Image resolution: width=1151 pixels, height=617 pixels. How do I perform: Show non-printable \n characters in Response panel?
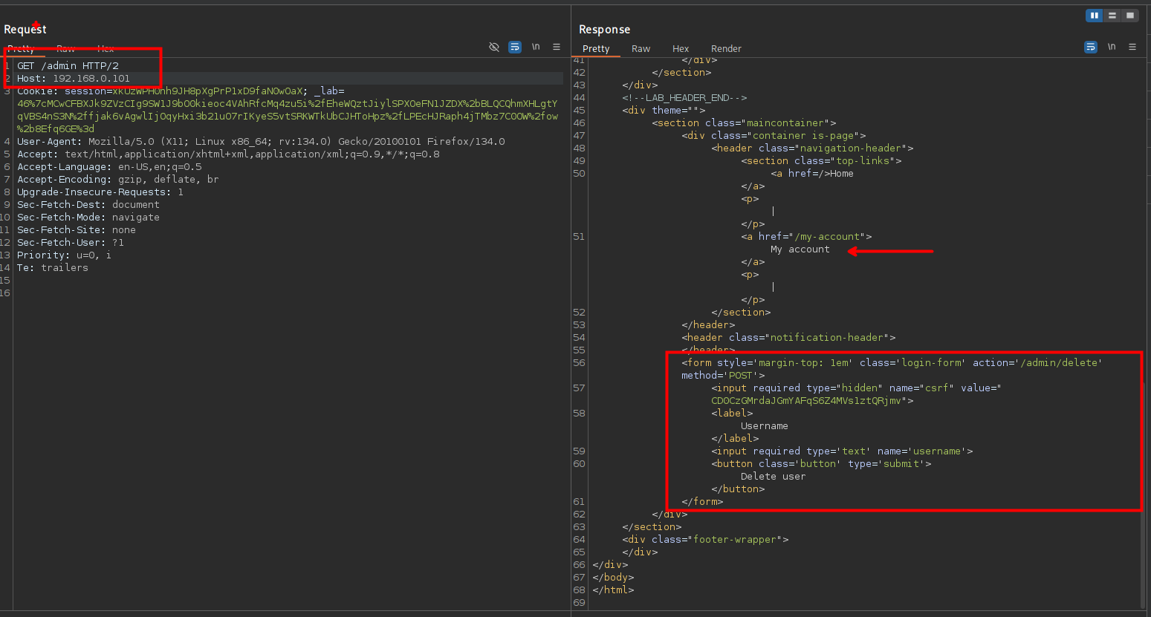(1112, 47)
